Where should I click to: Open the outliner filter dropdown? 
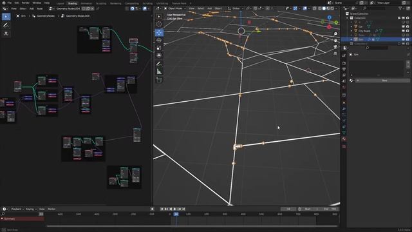tap(401, 8)
